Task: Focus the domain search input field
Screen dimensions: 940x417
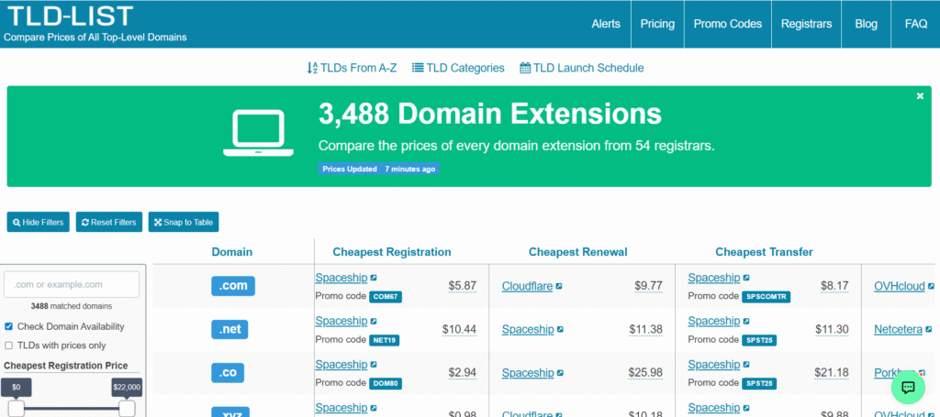Action: pos(72,284)
